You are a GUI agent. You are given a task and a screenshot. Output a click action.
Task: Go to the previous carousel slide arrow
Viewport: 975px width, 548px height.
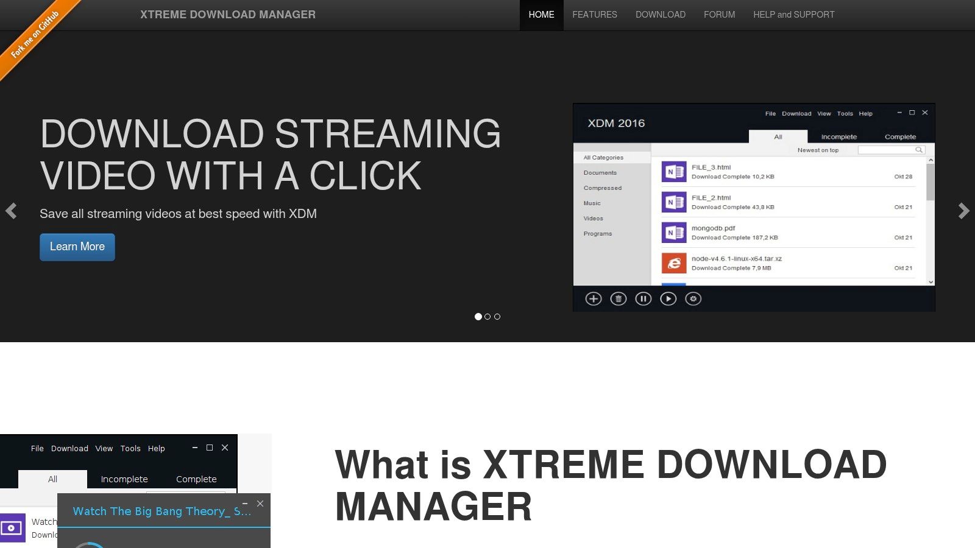coord(11,211)
